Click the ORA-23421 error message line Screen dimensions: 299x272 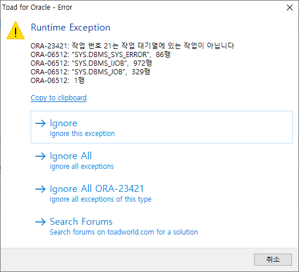(x=132, y=46)
